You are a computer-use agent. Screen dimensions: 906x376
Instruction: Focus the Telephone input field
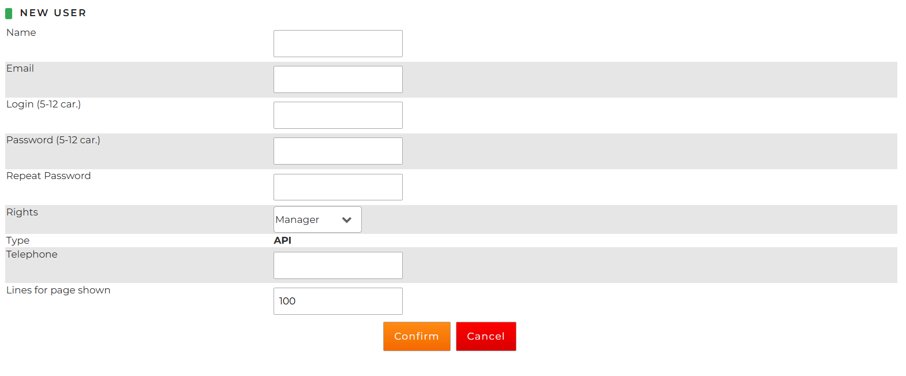coord(338,266)
